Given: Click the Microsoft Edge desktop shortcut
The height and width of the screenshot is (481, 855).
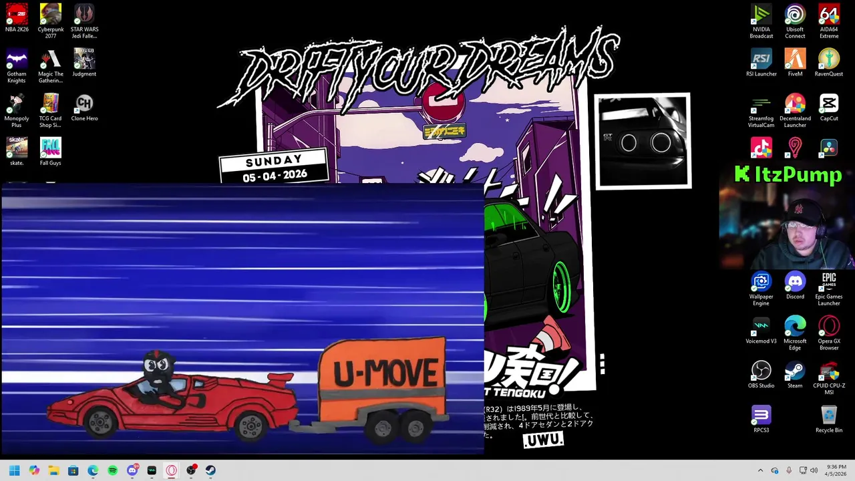Looking at the screenshot, I should coord(795,333).
